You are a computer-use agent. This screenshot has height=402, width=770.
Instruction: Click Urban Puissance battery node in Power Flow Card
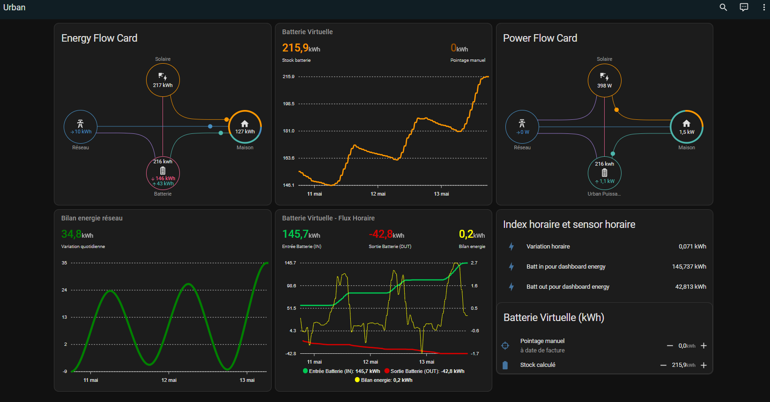click(x=605, y=173)
